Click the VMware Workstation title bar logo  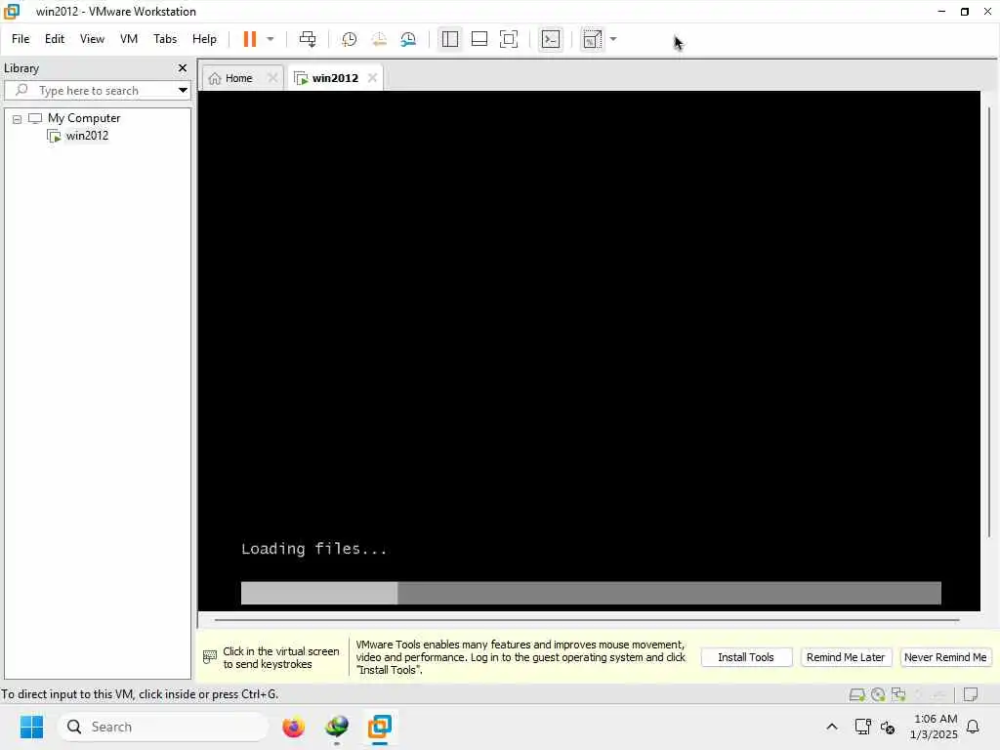point(12,12)
